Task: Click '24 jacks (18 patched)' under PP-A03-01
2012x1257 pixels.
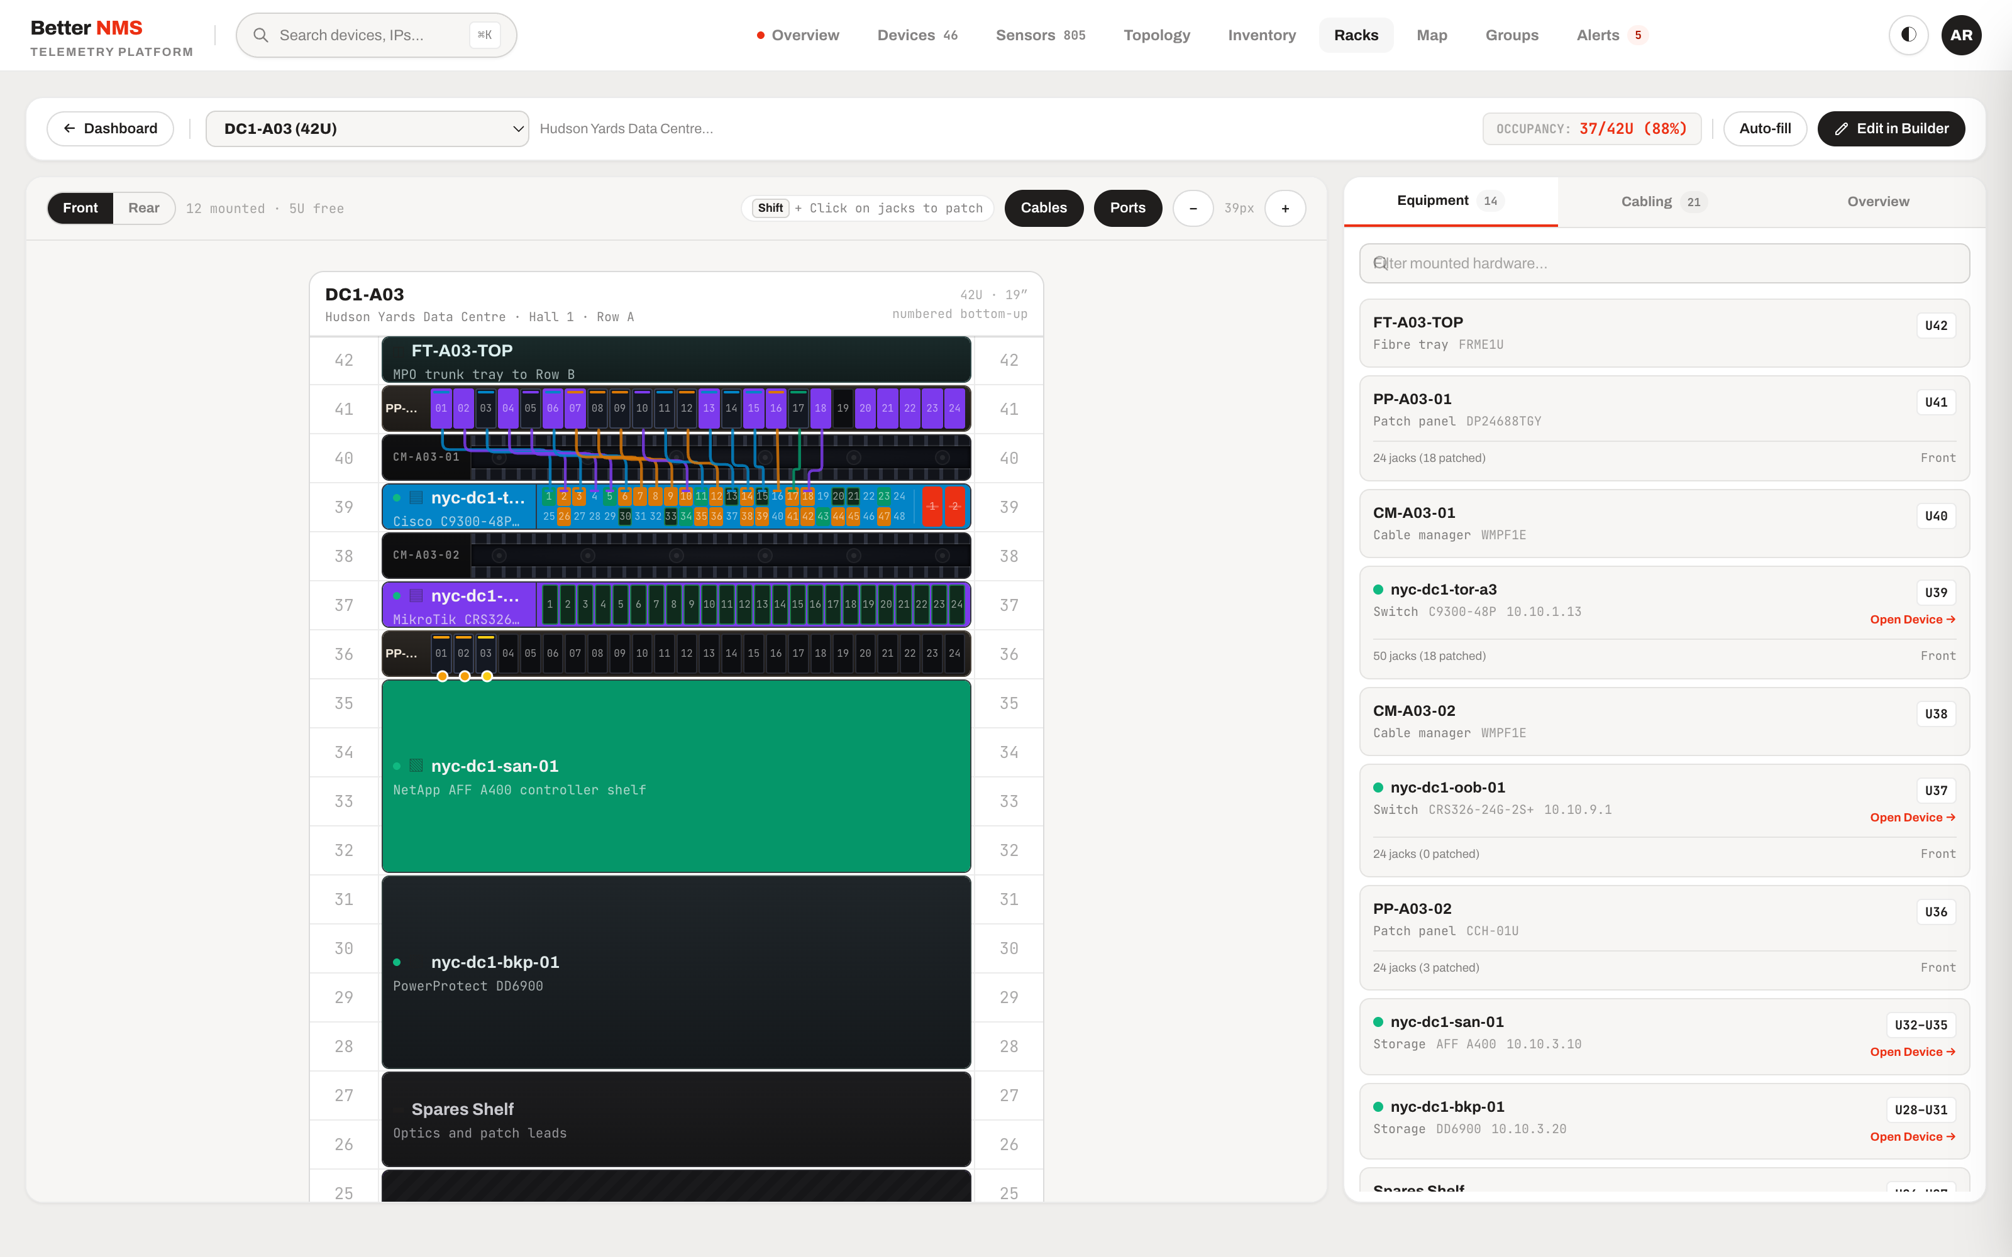Action: click(x=1429, y=458)
